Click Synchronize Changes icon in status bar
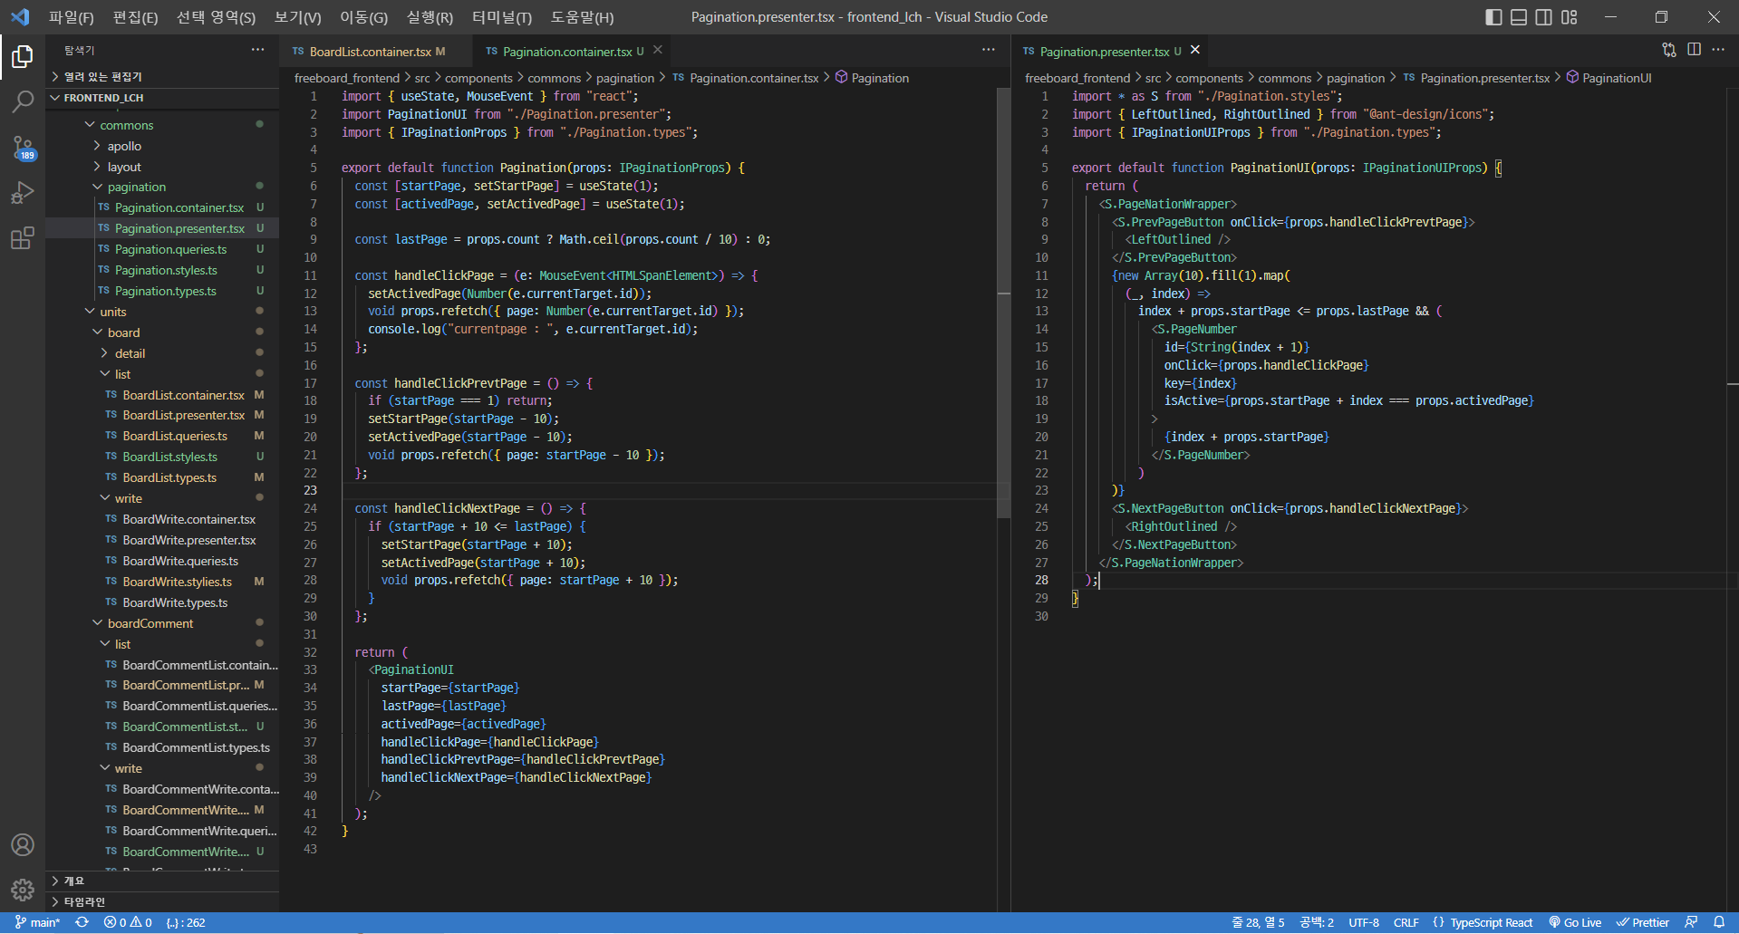This screenshot has height=934, width=1739. [82, 922]
